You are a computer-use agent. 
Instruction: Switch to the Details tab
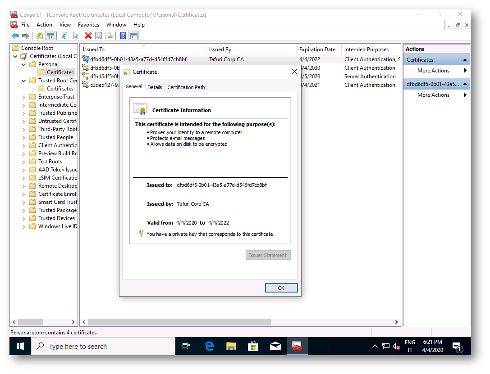(x=155, y=87)
